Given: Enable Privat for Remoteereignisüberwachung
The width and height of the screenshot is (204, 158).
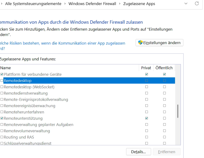Looking at the screenshot, I should tap(147, 106).
